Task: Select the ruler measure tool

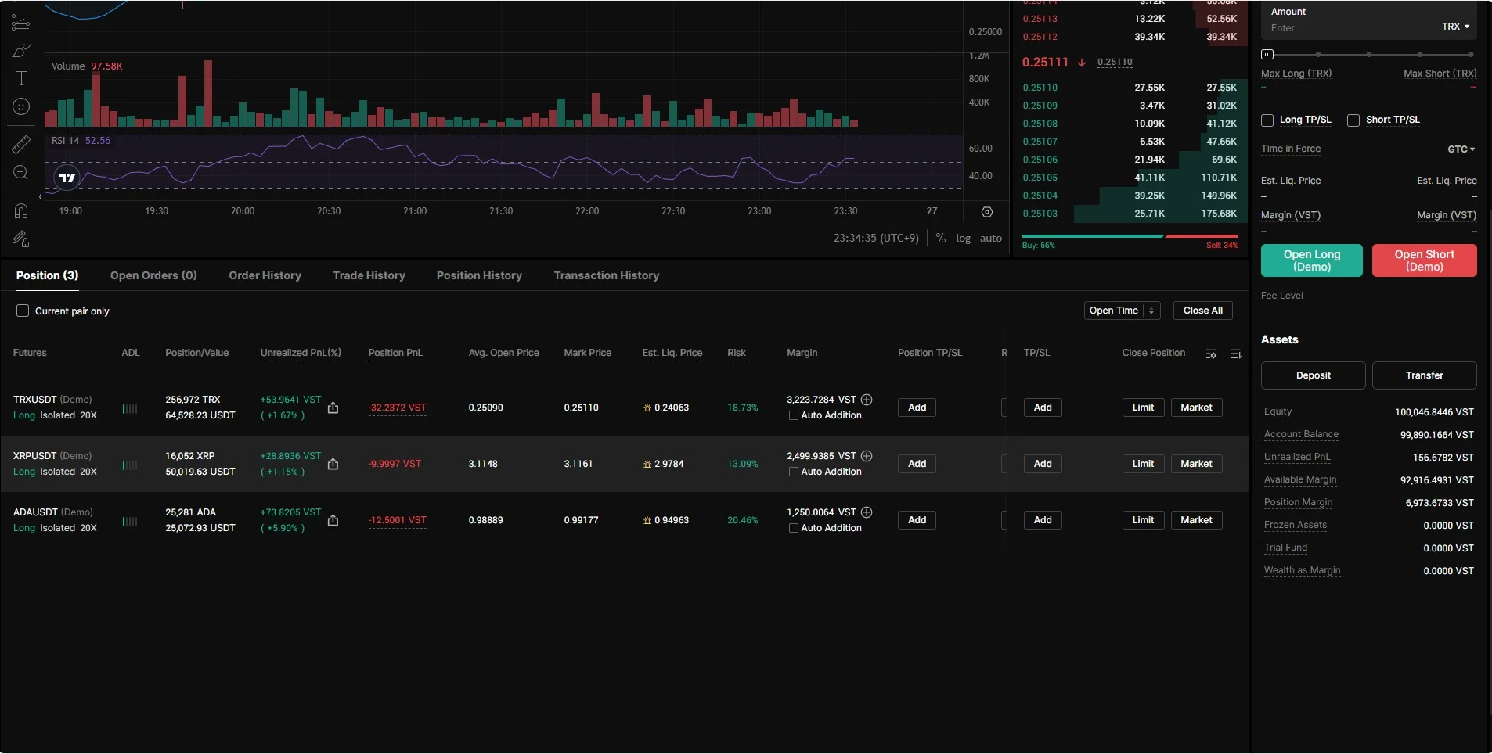Action: point(21,144)
